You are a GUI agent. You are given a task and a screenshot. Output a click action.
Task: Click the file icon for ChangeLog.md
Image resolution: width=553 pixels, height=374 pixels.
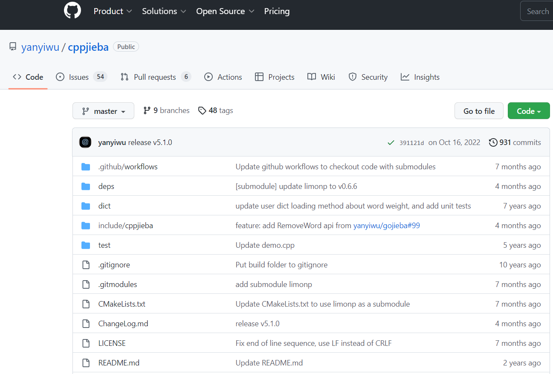86,324
